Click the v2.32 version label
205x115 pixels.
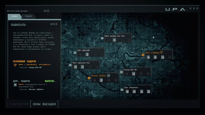click(46, 11)
